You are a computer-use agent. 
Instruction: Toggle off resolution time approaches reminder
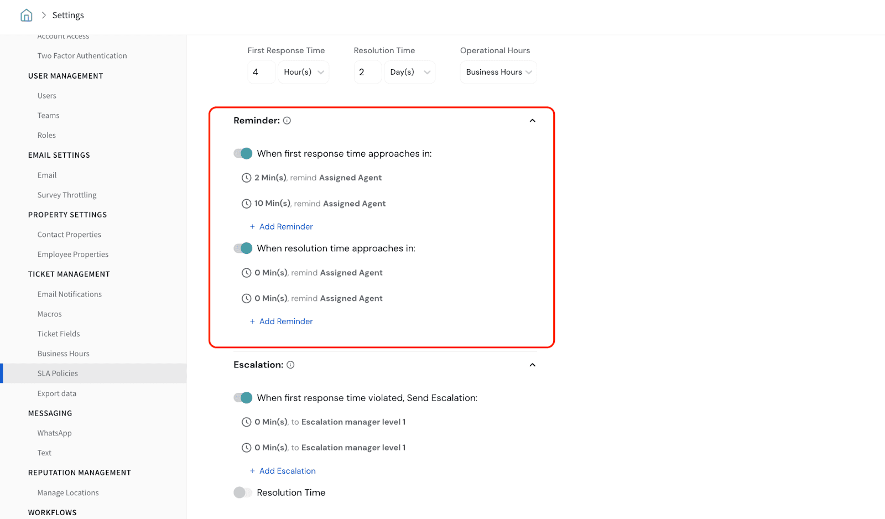(x=243, y=248)
